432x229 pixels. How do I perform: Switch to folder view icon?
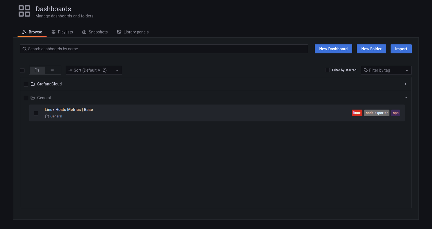[x=37, y=70]
